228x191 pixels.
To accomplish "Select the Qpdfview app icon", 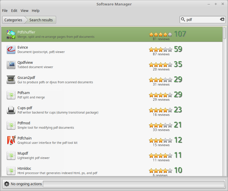I will pos(11,65).
